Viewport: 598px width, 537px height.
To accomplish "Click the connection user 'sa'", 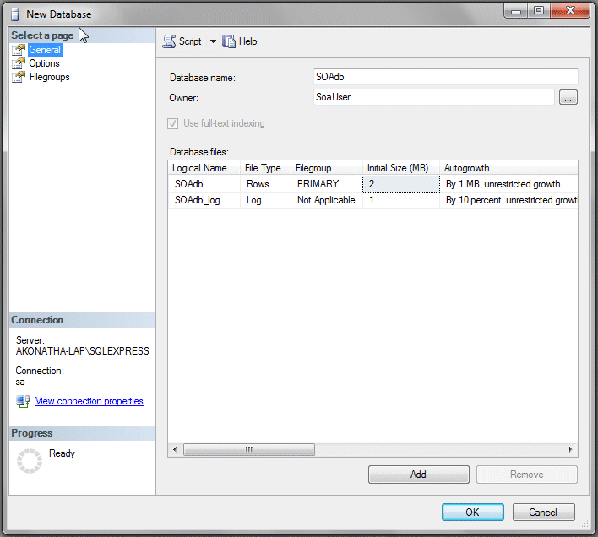I will (x=20, y=382).
